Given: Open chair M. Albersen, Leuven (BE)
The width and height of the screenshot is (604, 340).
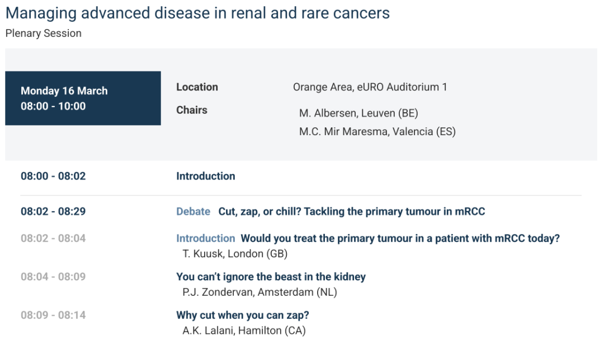Looking at the screenshot, I should [358, 113].
